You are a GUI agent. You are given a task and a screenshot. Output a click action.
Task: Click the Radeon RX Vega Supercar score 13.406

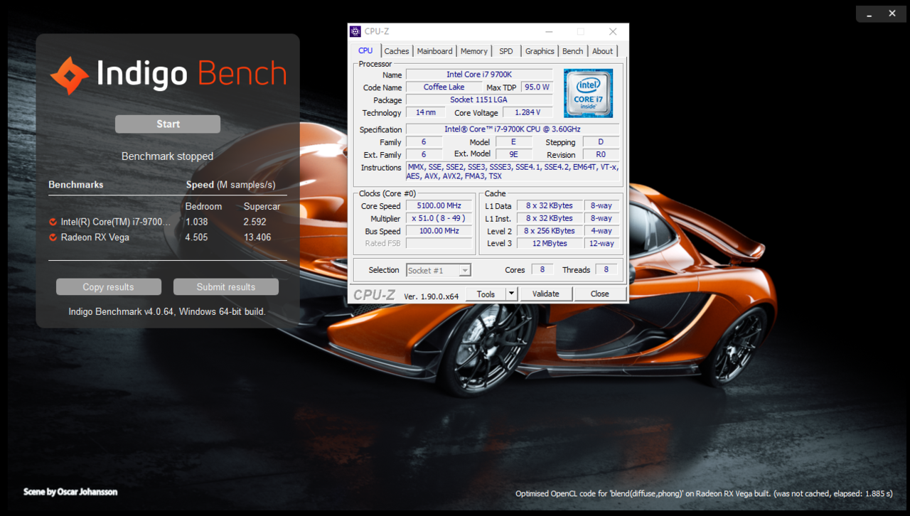[257, 237]
